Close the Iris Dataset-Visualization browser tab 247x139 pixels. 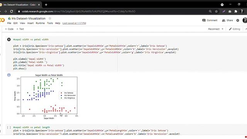(x=39, y=5)
